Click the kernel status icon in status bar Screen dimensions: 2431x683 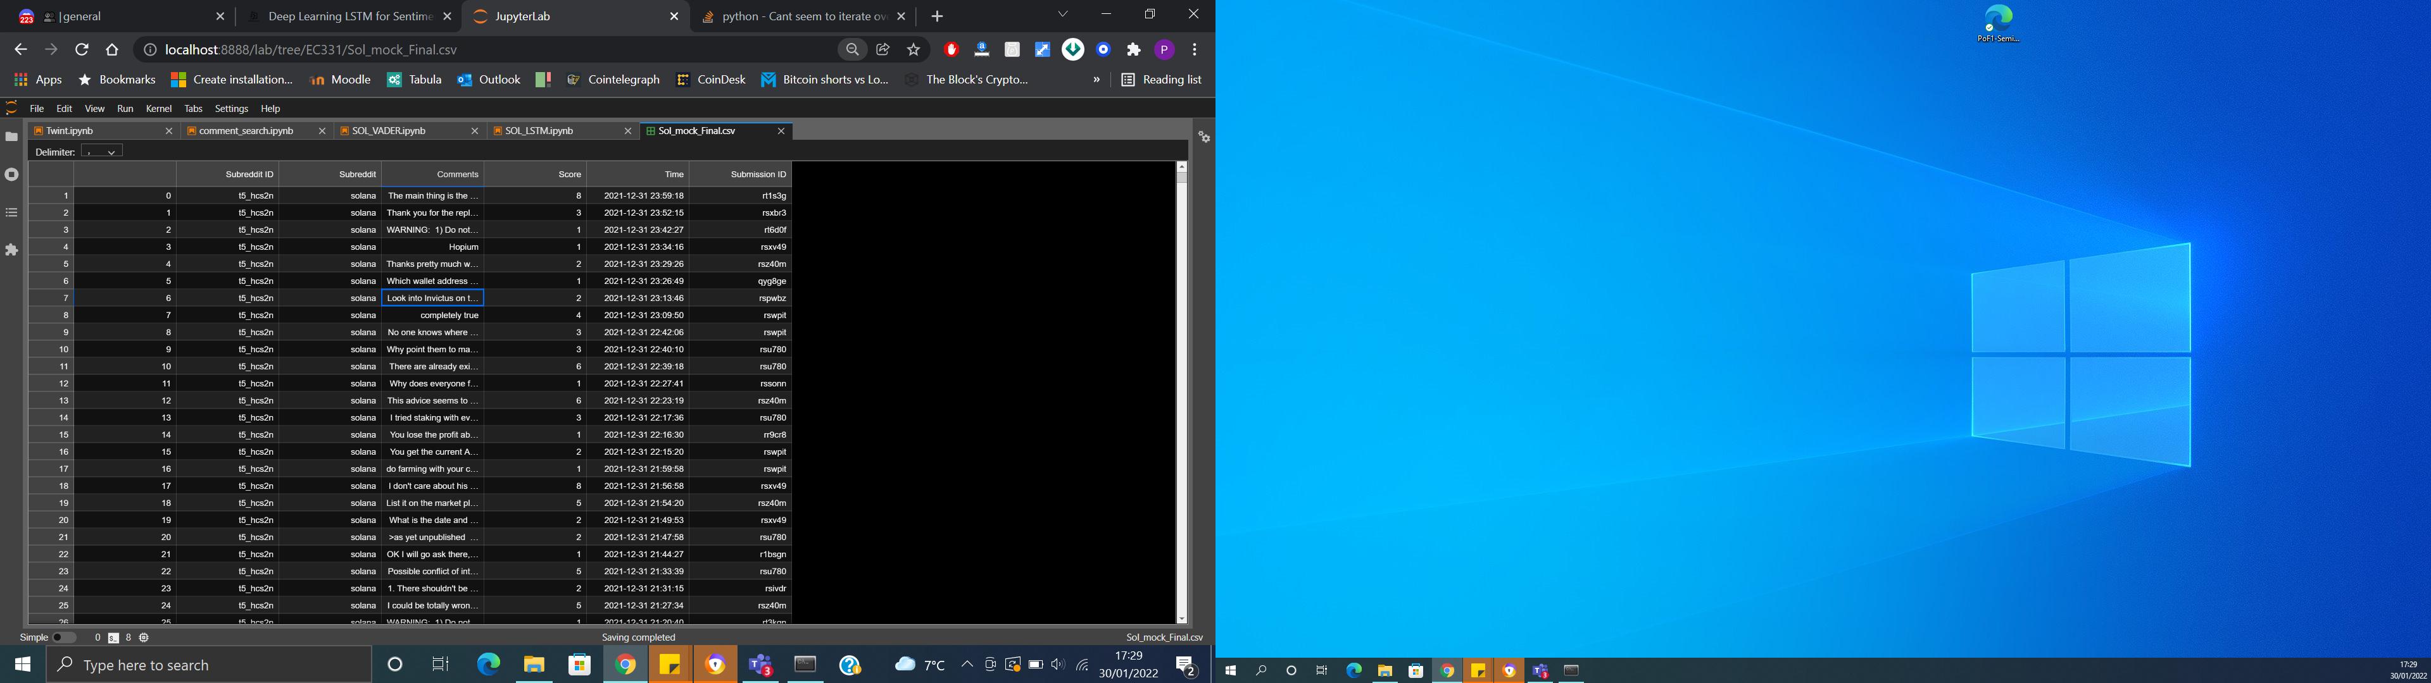pyautogui.click(x=144, y=637)
